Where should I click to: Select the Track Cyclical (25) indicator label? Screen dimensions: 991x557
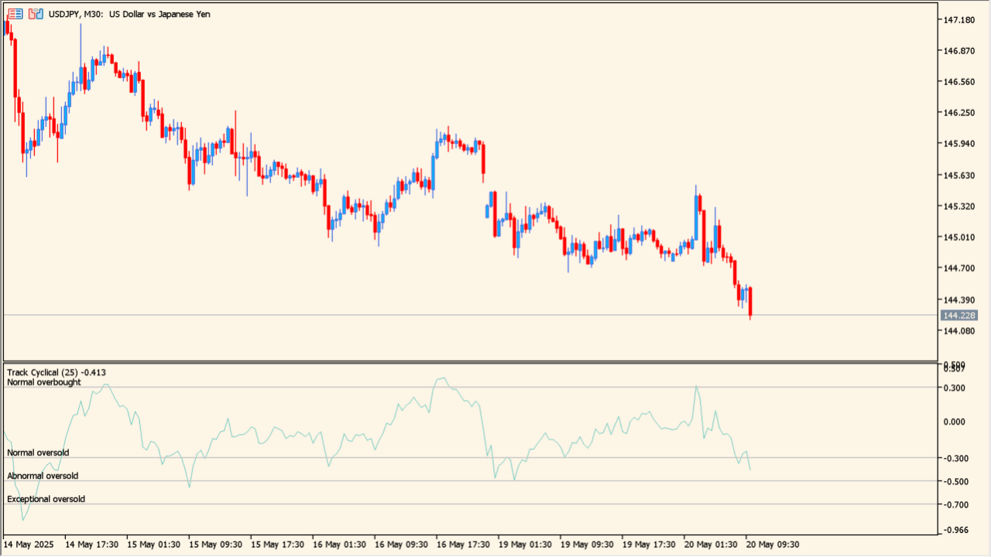coord(57,372)
